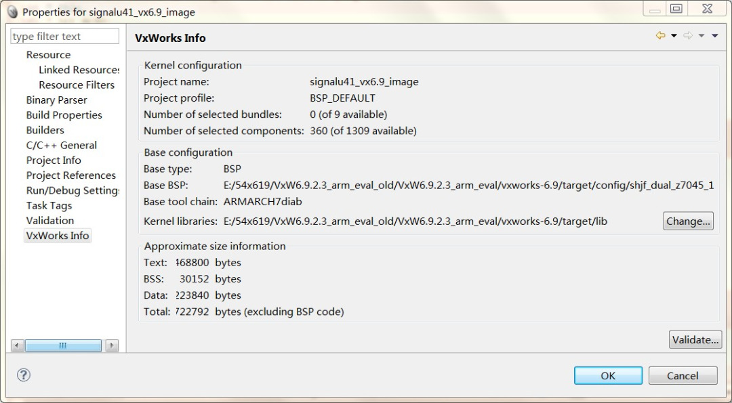The image size is (732, 403).
Task: Select Resource in the properties tree
Action: pos(48,55)
